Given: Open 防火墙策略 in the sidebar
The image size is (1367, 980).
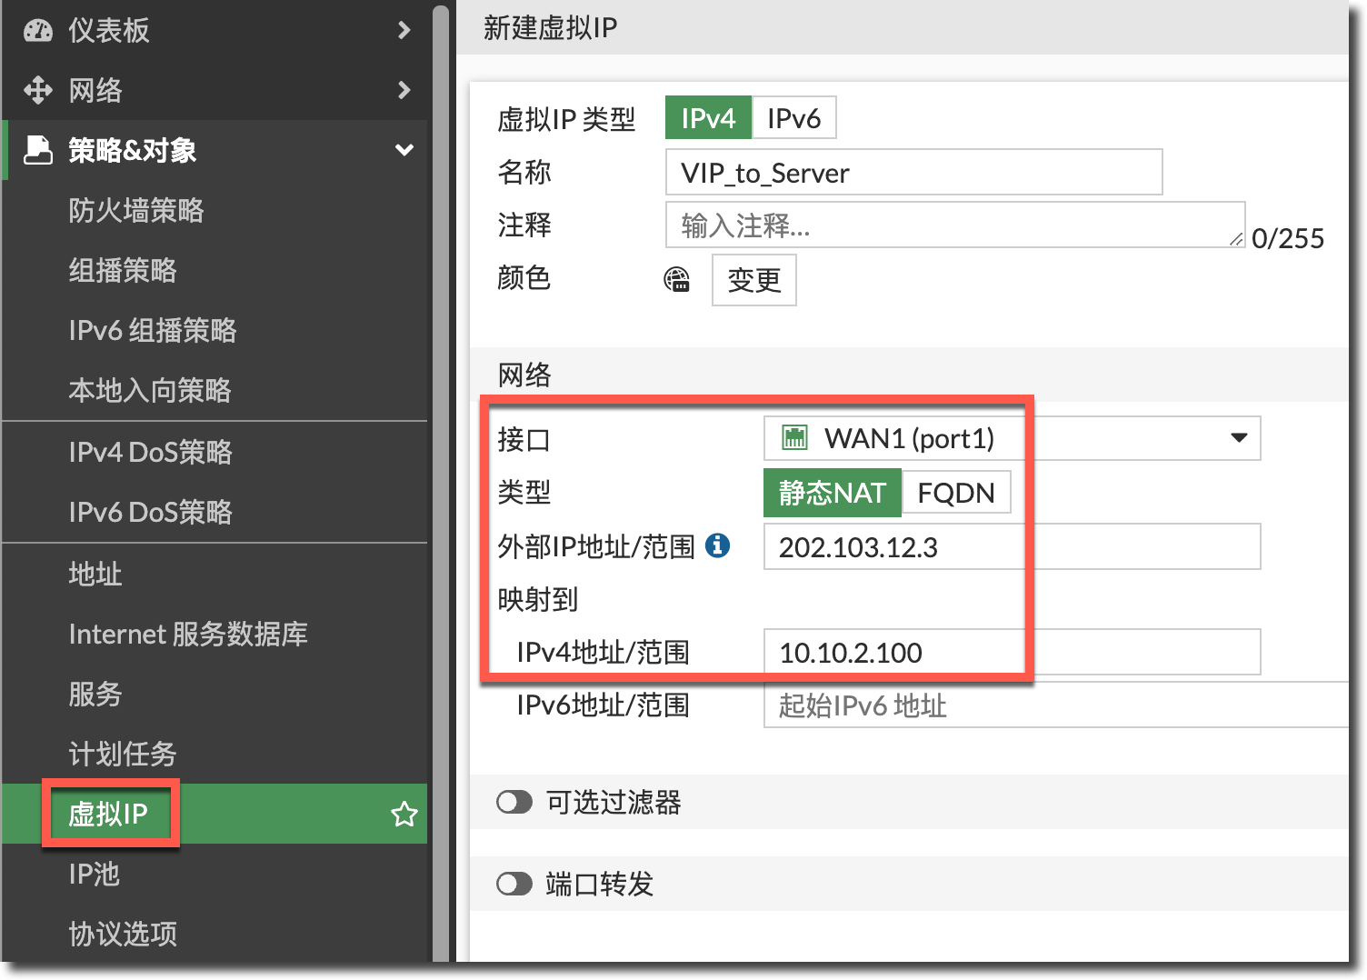Looking at the screenshot, I should [x=136, y=210].
